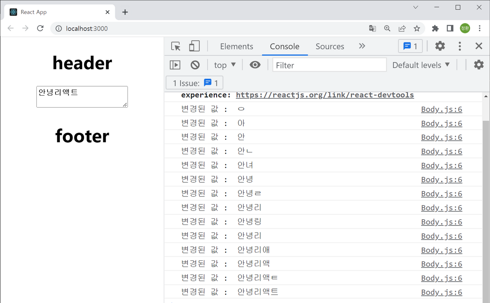Open the tab search dropdown
This screenshot has height=303, width=490.
[416, 7]
